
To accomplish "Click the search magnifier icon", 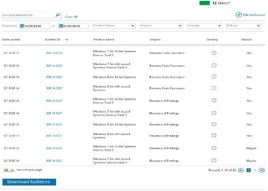I will coord(58,15).
